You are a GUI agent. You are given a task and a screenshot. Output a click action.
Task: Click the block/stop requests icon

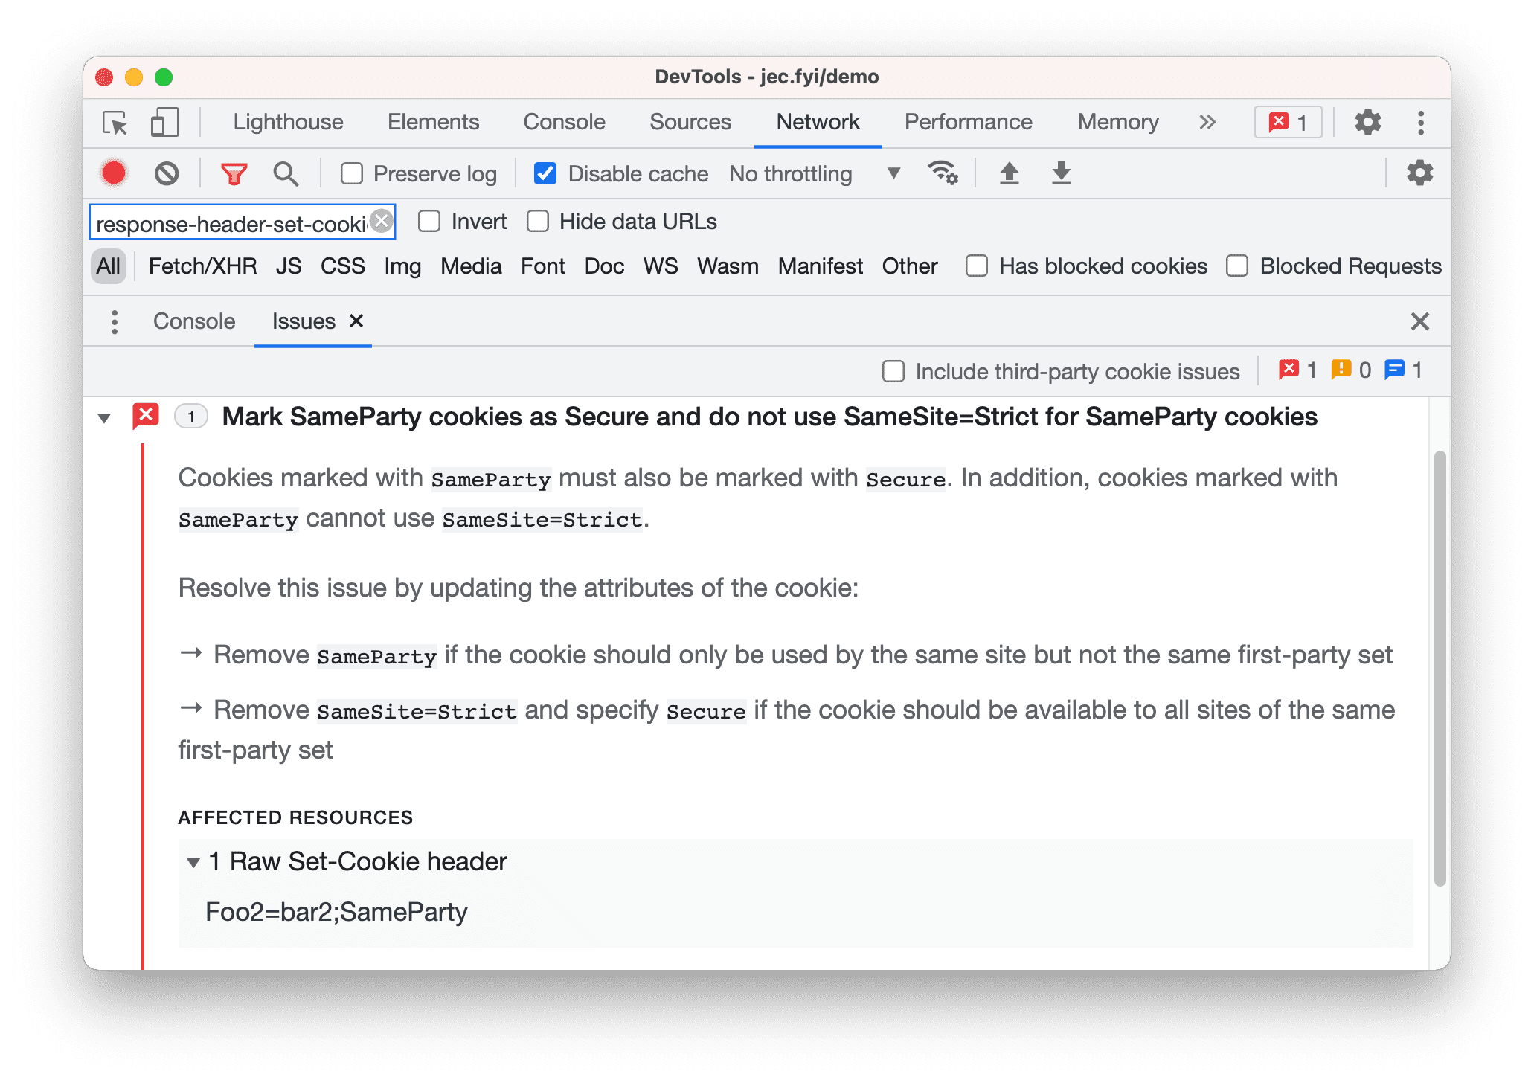tap(168, 173)
